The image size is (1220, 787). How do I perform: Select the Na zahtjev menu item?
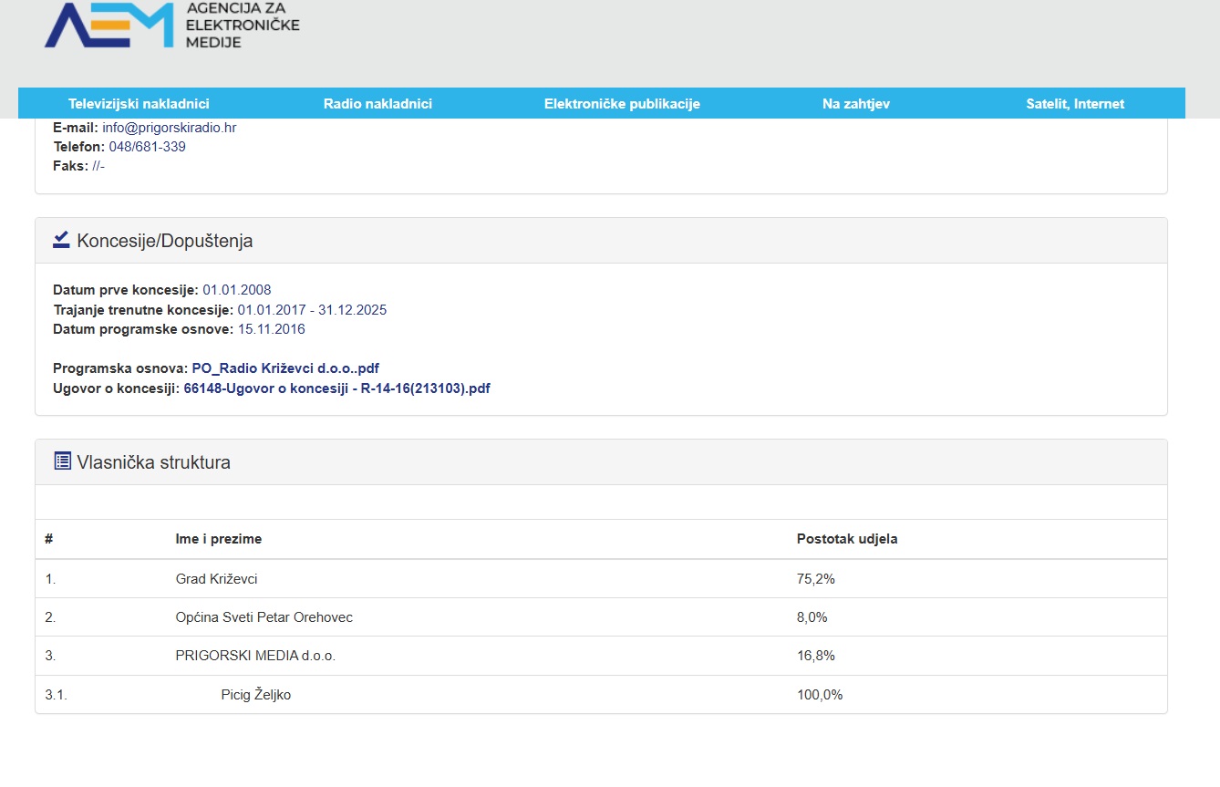[x=855, y=104]
